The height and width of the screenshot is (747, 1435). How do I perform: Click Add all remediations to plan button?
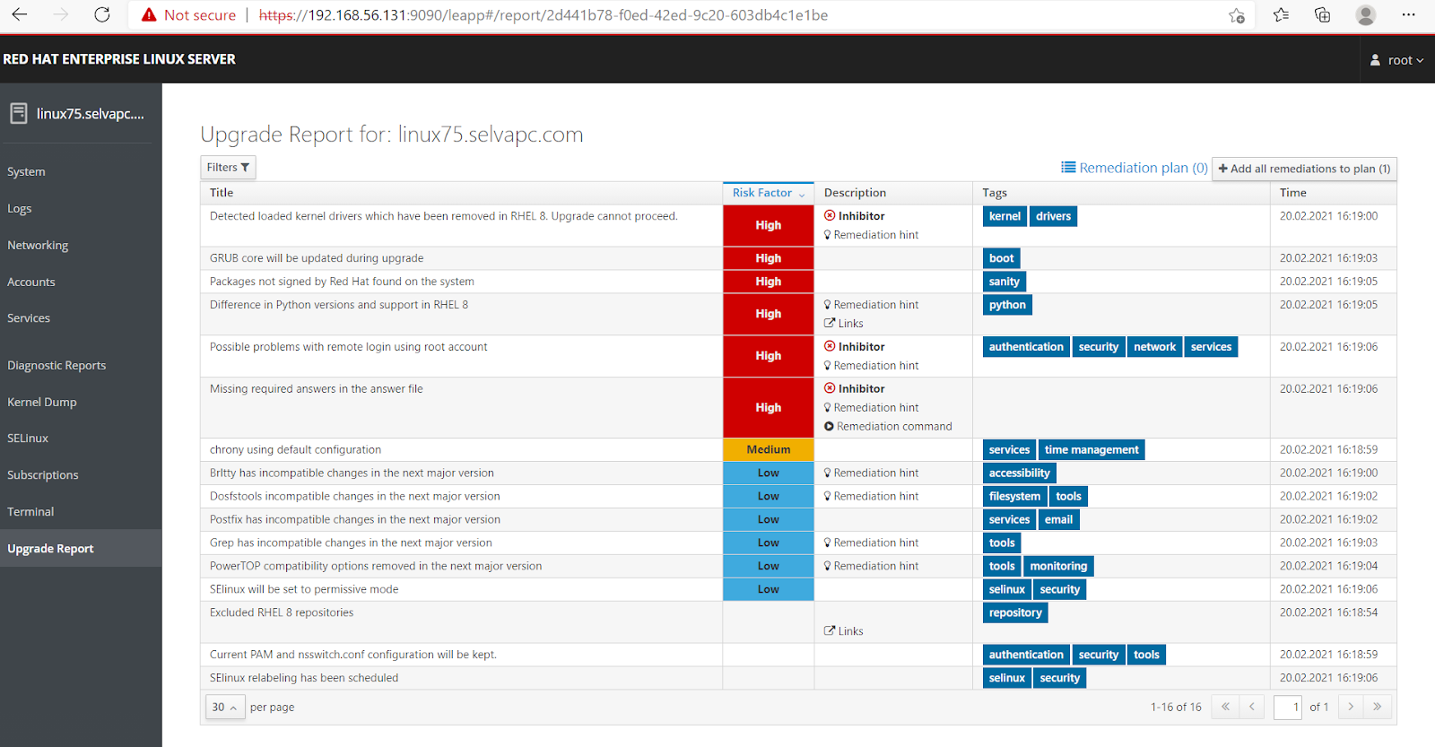1304,169
